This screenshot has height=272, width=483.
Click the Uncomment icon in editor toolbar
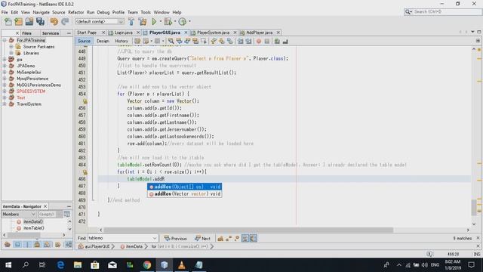[285, 41]
